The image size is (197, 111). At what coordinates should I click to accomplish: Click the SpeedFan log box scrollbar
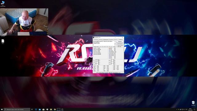(115, 43)
